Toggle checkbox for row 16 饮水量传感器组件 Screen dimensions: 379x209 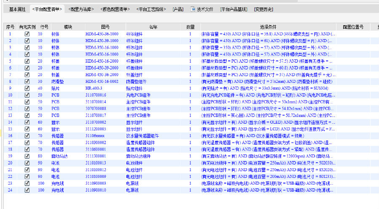[x=27, y=136]
